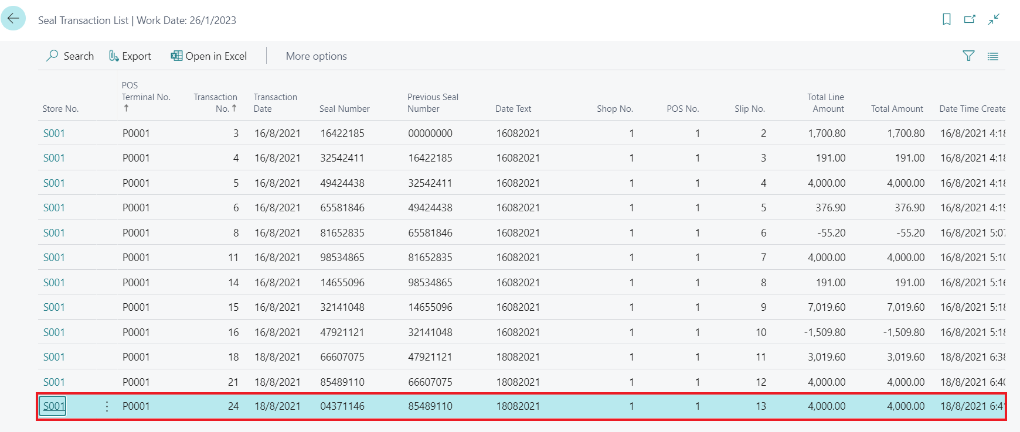Click the Search magnifier button

coord(70,56)
